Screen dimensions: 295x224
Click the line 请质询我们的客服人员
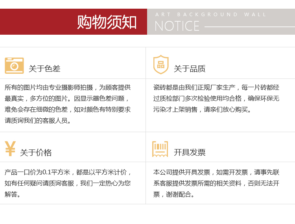click(38, 121)
